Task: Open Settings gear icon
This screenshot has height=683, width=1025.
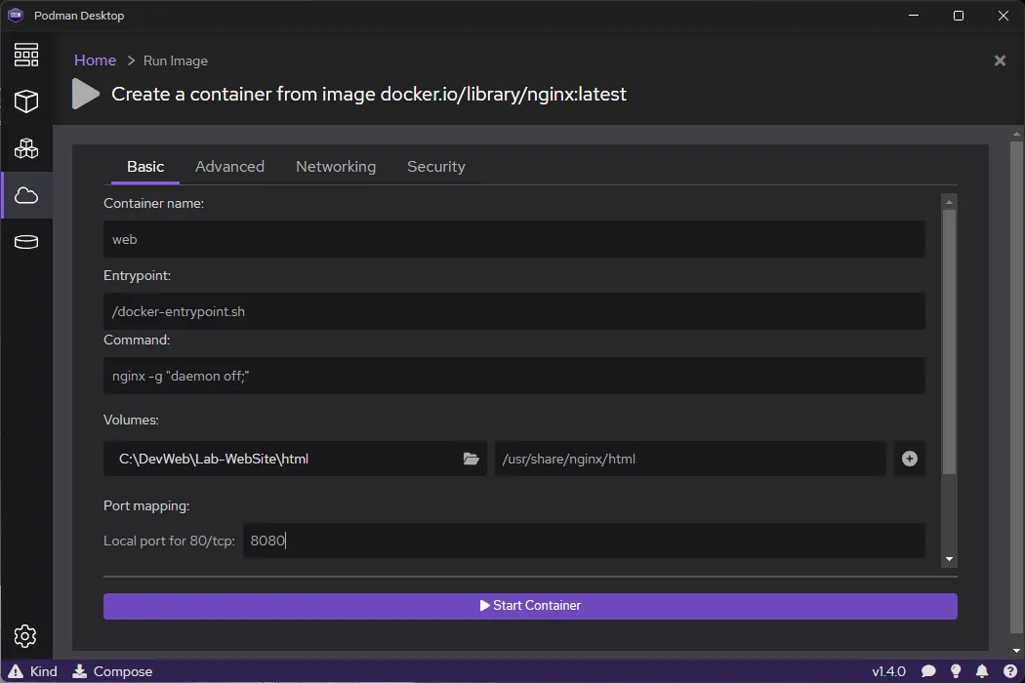Action: click(x=25, y=636)
